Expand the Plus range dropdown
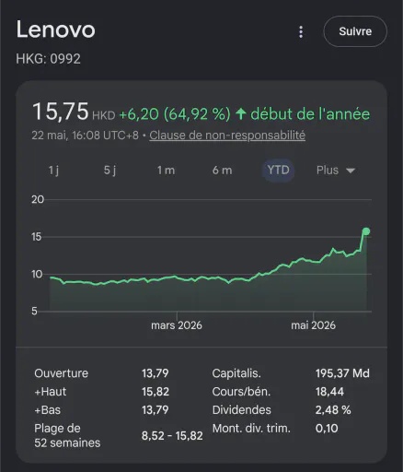 pyautogui.click(x=336, y=171)
